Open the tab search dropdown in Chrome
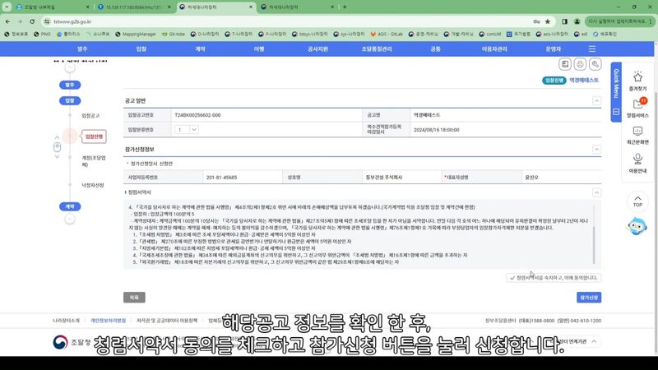 (7, 7)
